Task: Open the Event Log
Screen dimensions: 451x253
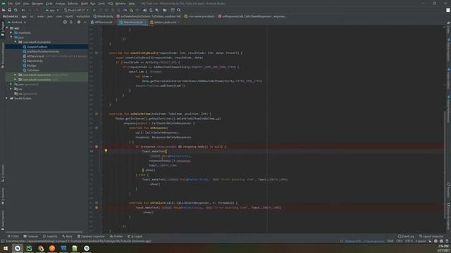Action: [x=406, y=236]
